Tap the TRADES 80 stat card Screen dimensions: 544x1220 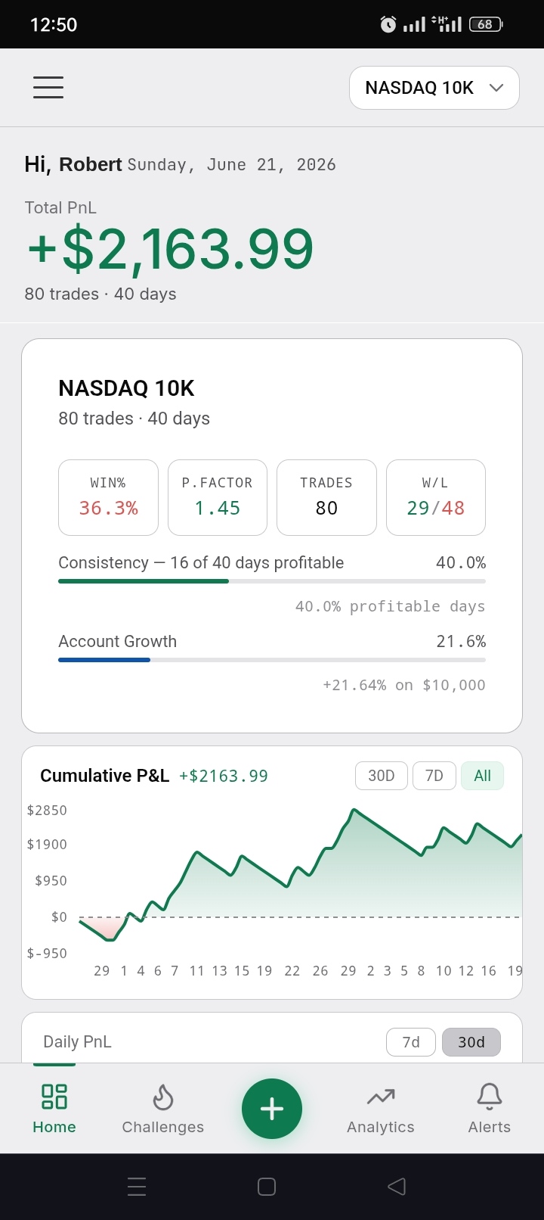[326, 497]
